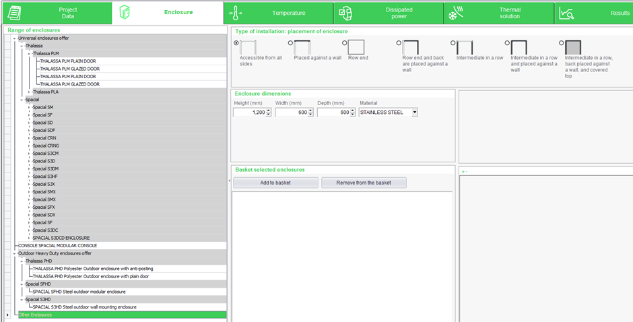Click the Dissipated power icon

tap(345, 13)
